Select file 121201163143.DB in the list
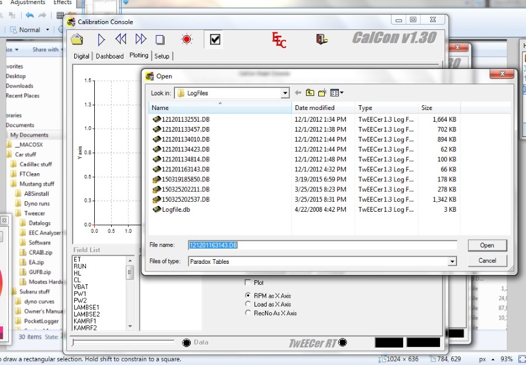Viewport: 526px width, 365px height. [185, 169]
